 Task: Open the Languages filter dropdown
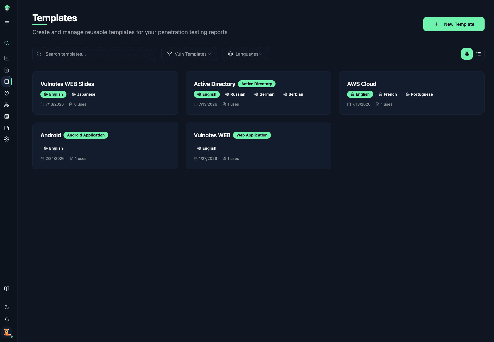[245, 54]
